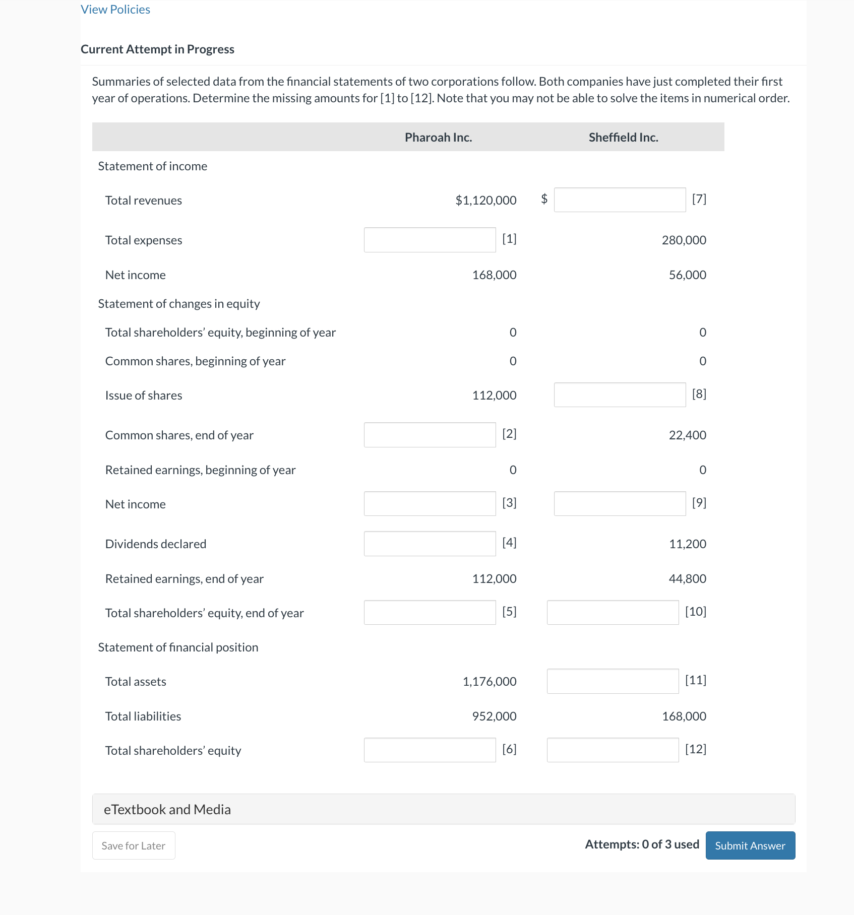Select input [6] for Pharoah Total shareholders' equity

click(x=429, y=750)
